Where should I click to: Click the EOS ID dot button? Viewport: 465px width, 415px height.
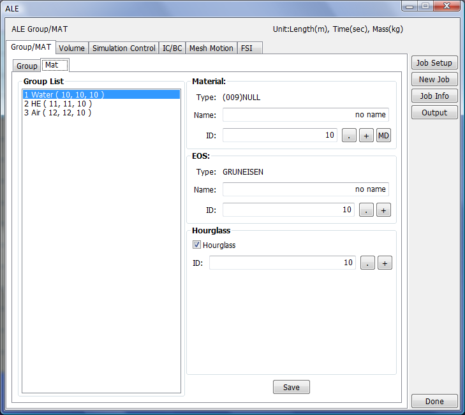(366, 210)
